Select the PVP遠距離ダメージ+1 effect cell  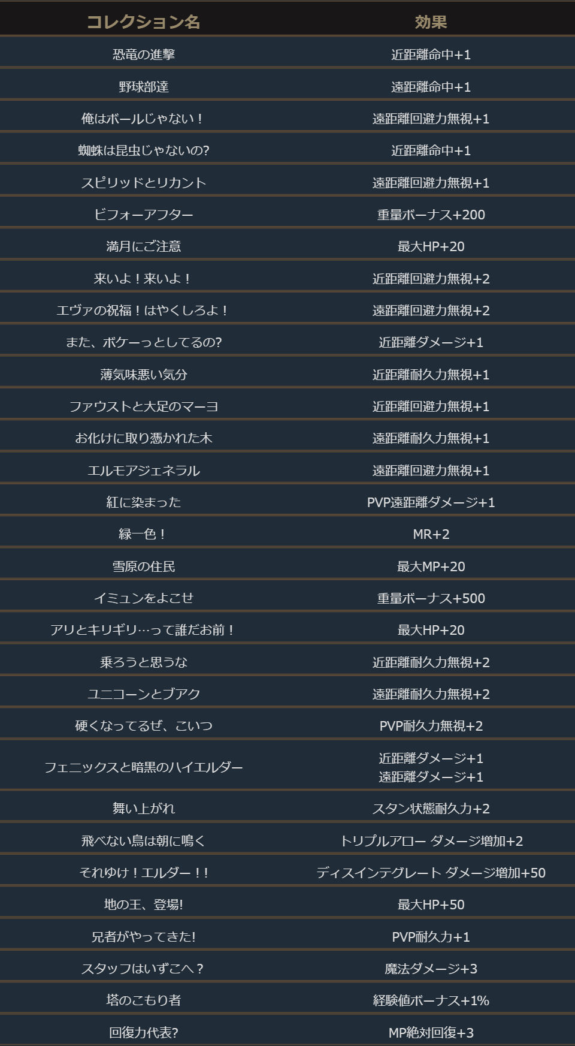(x=431, y=502)
